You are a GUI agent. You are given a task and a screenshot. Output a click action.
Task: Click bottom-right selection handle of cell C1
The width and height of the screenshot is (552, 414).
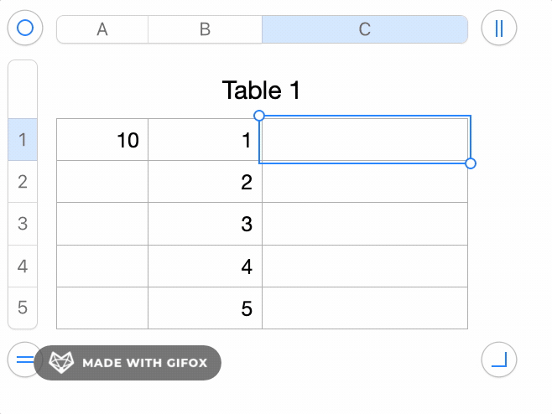471,163
